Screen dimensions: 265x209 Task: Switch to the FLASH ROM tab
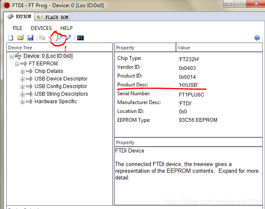(53, 17)
